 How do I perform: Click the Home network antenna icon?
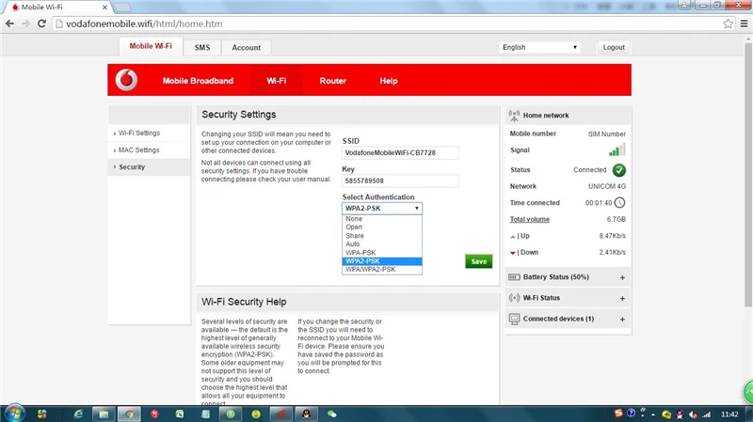point(514,116)
